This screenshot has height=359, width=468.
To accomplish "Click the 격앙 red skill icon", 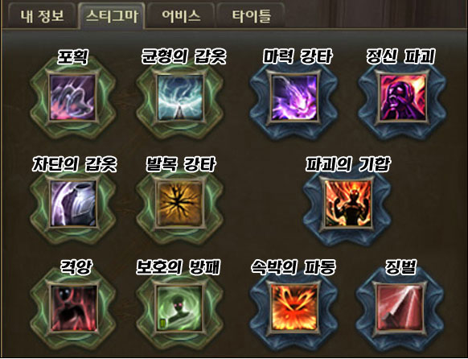I will pyautogui.click(x=74, y=308).
